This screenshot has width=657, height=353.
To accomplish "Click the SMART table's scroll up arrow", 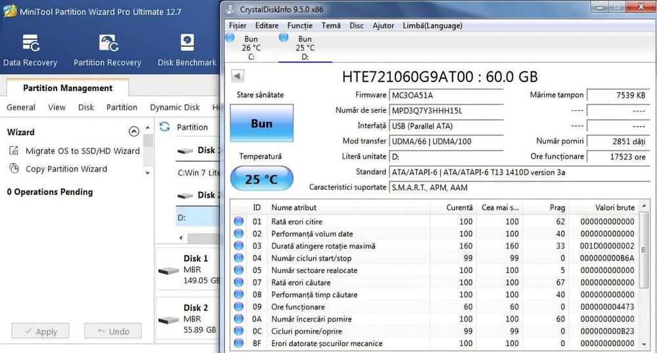I will (644, 206).
